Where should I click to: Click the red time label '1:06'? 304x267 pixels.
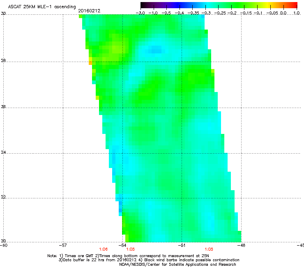(x=104, y=249)
